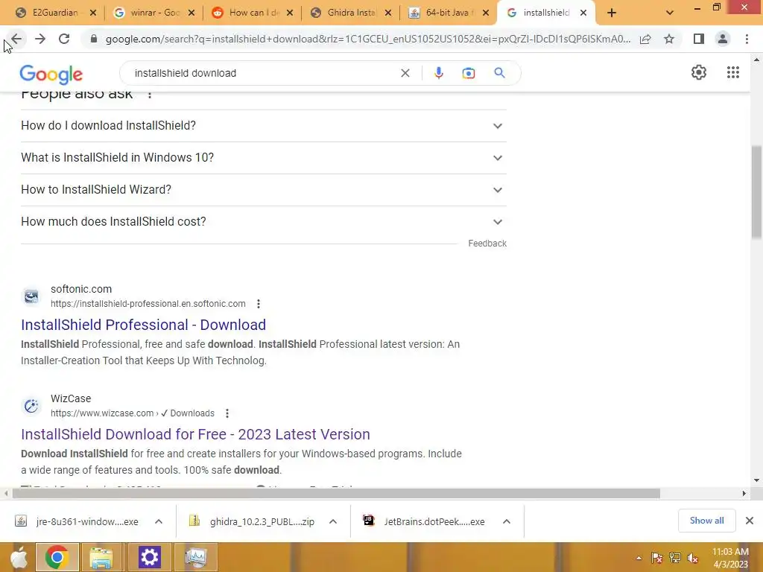Viewport: 763px width, 572px height.
Task: Click the address bar URL
Action: pyautogui.click(x=368, y=39)
